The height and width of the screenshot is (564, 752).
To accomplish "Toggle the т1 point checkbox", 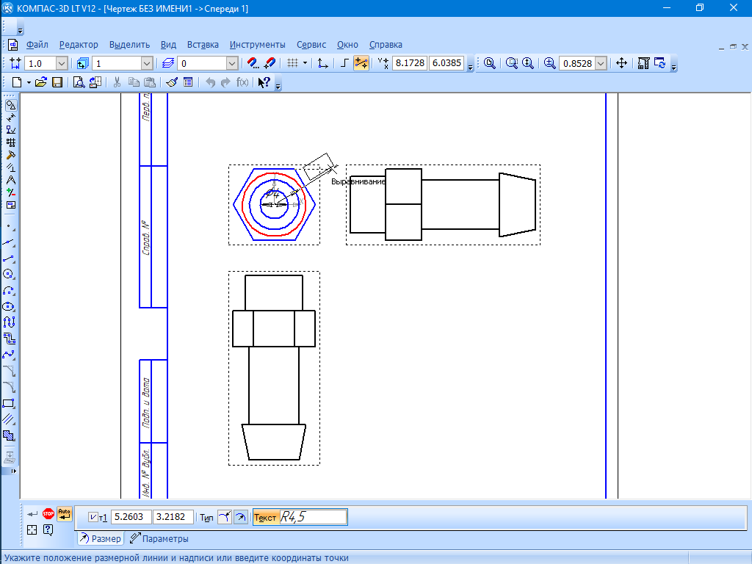I will (x=93, y=517).
